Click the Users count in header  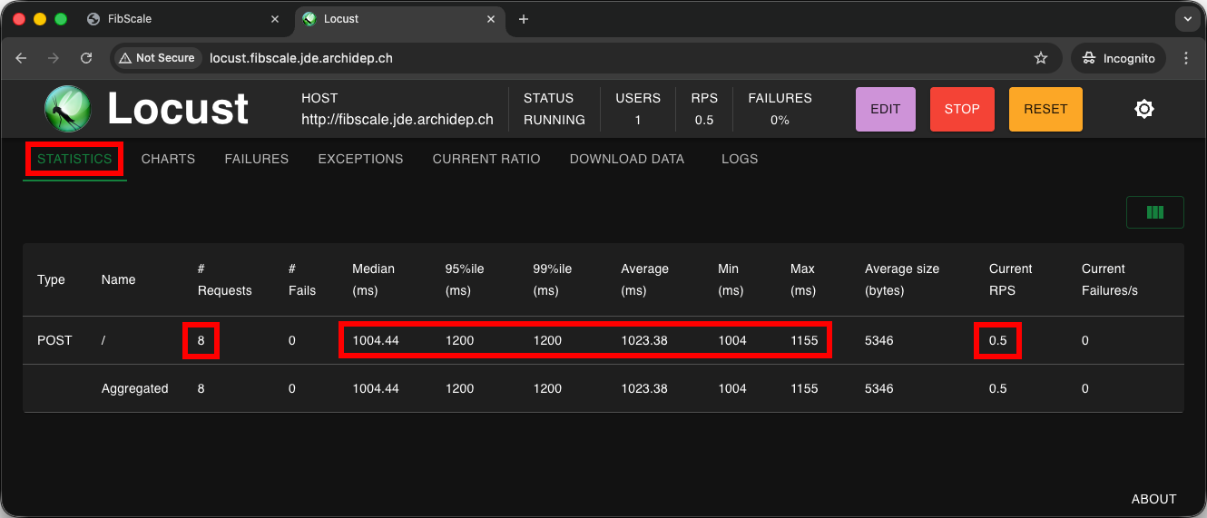pos(638,120)
